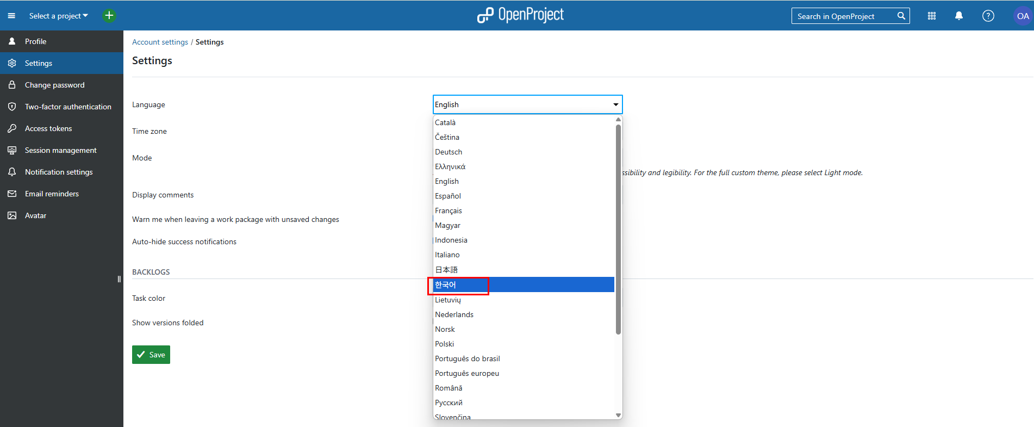Click the Email reminders envelope icon
Image resolution: width=1034 pixels, height=427 pixels.
click(12, 194)
